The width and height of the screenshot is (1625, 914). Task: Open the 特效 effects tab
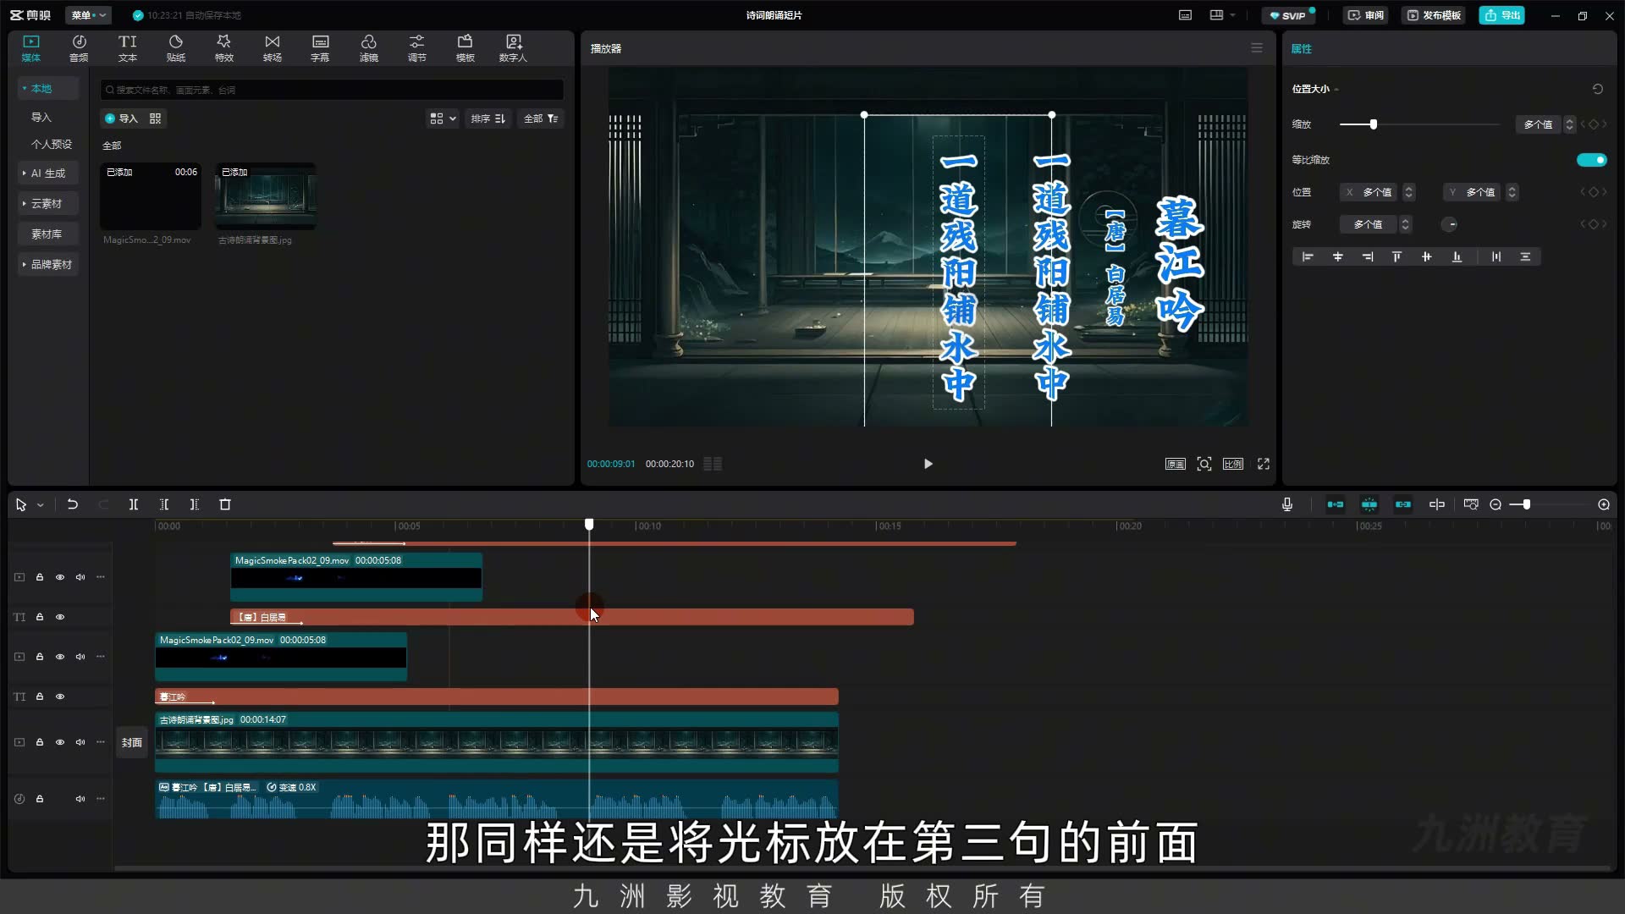(223, 48)
